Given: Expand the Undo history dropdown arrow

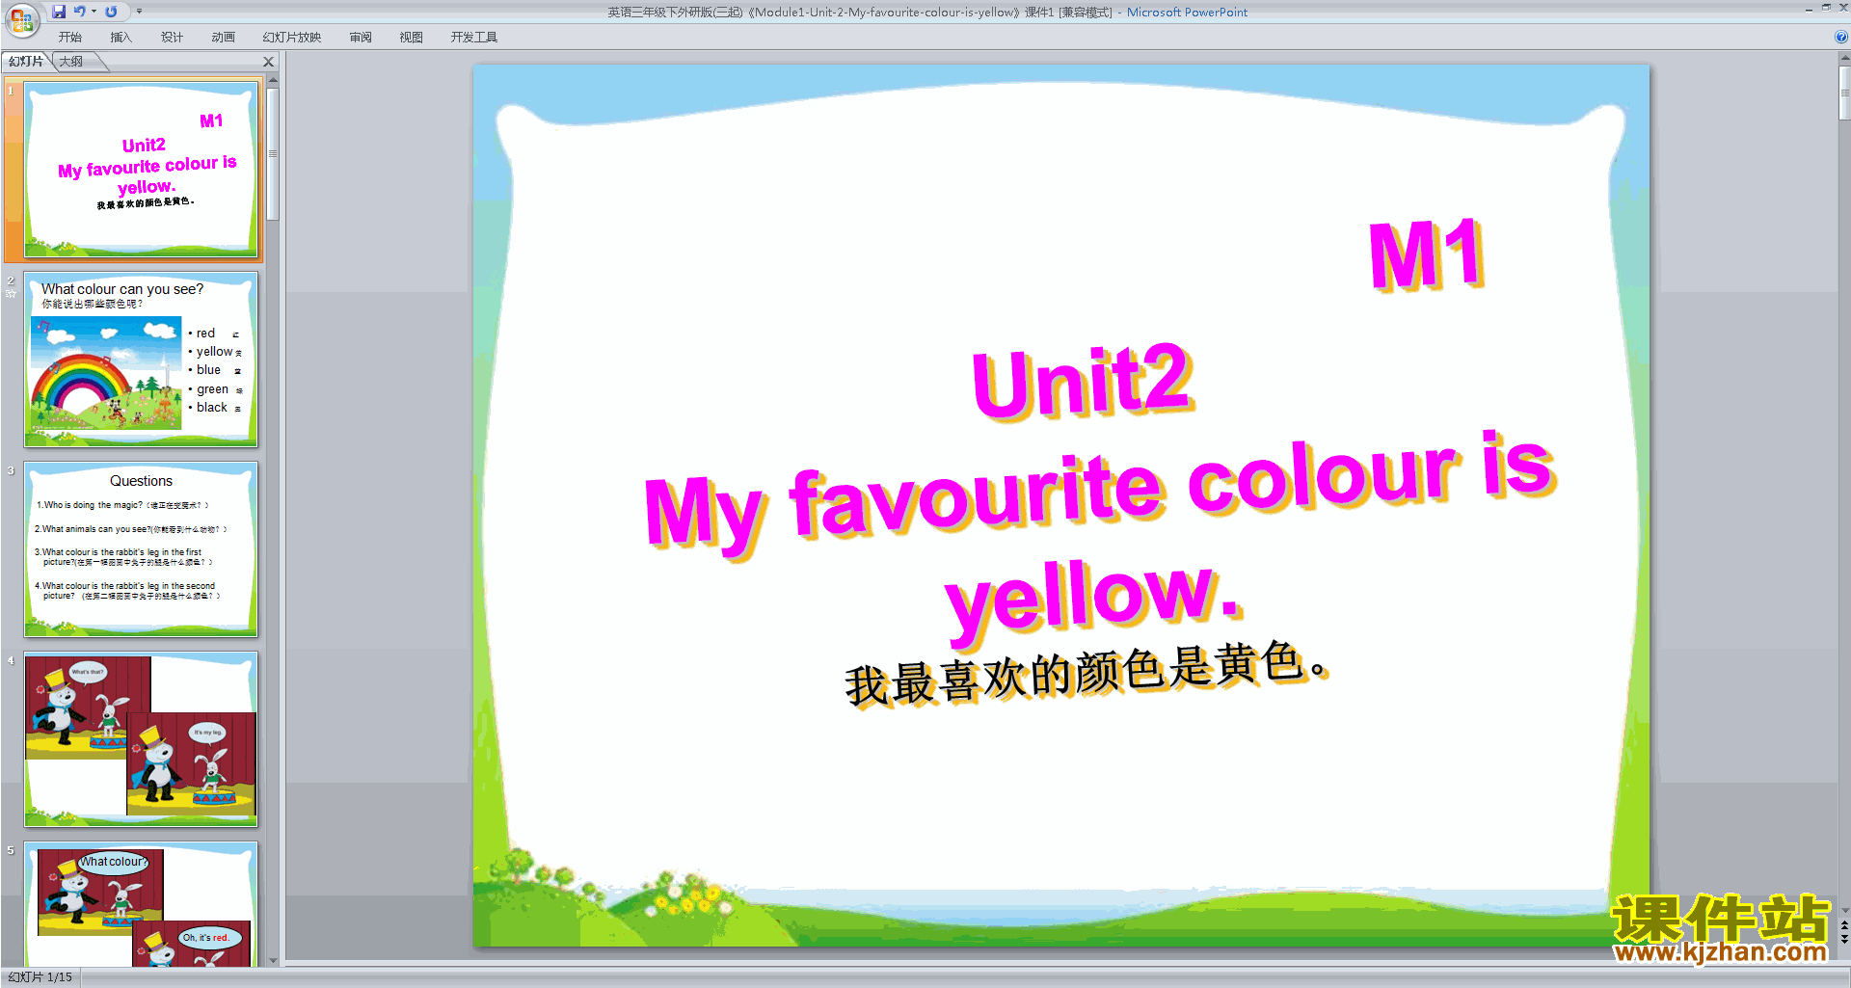Looking at the screenshot, I should 94,12.
